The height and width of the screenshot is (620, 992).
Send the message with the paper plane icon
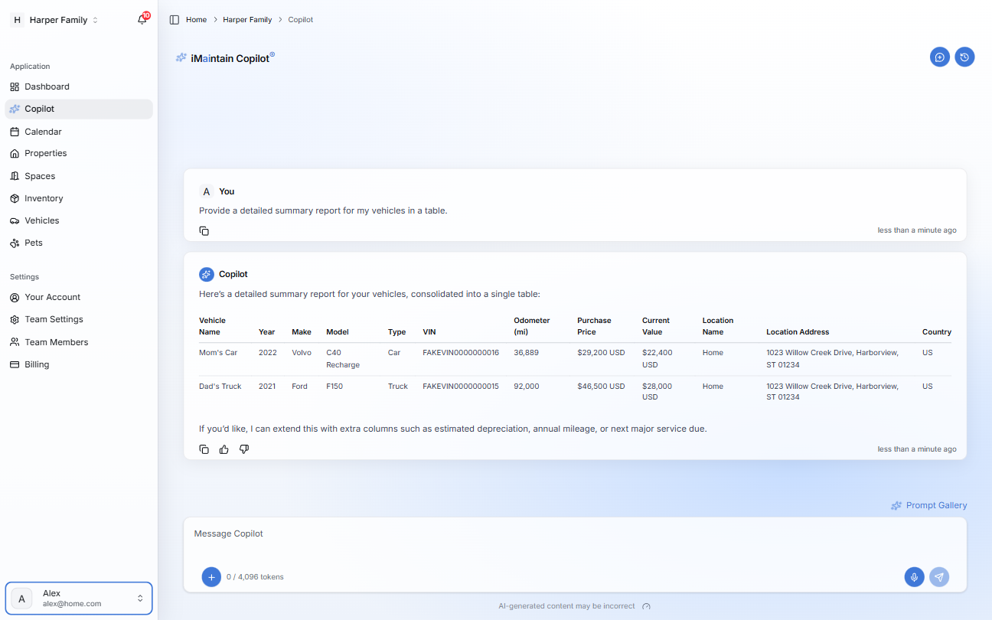[x=939, y=577]
